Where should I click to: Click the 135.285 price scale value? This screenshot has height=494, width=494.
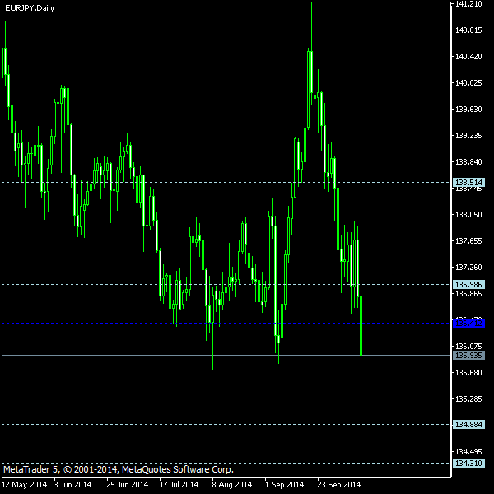click(x=468, y=398)
